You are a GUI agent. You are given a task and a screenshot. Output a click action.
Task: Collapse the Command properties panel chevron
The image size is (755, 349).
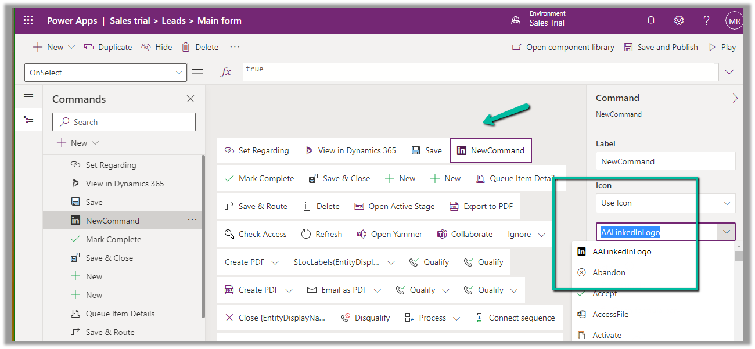[x=735, y=98]
